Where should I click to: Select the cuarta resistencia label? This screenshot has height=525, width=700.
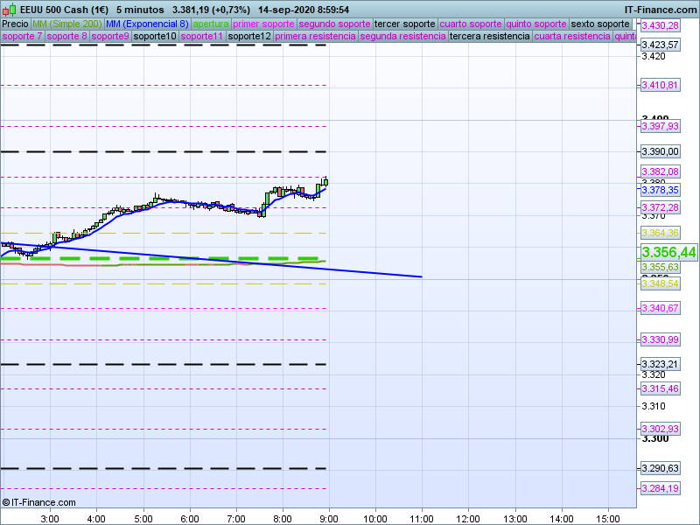pos(572,37)
